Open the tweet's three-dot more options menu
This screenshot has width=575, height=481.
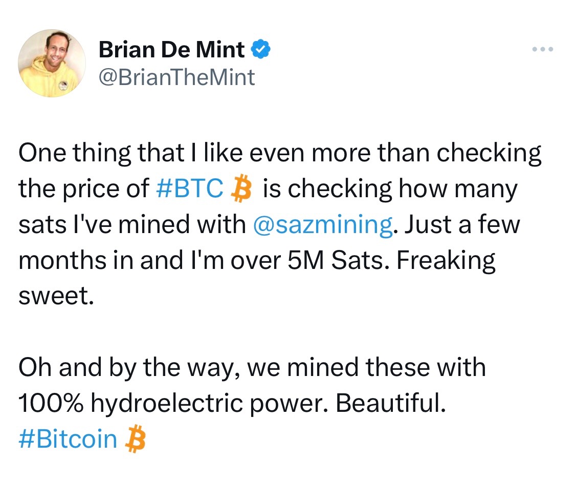pyautogui.click(x=543, y=50)
